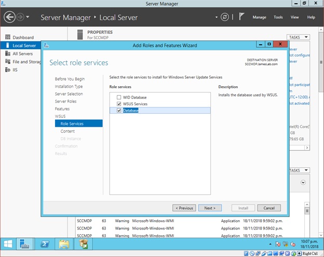324x257 pixels.
Task: Click the Previous button
Action: tap(184, 208)
